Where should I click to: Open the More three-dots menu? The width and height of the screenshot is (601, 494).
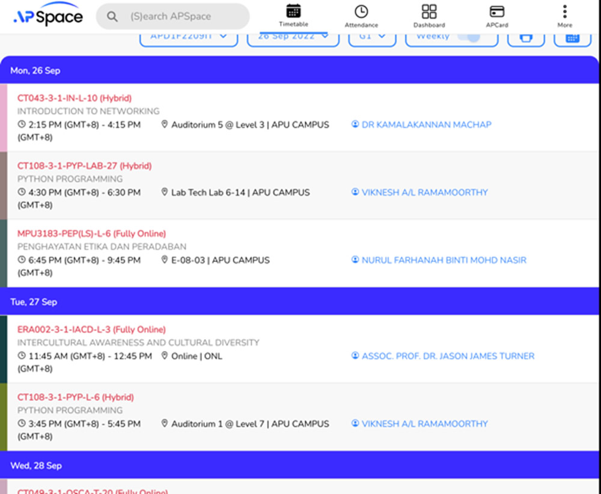coord(564,12)
